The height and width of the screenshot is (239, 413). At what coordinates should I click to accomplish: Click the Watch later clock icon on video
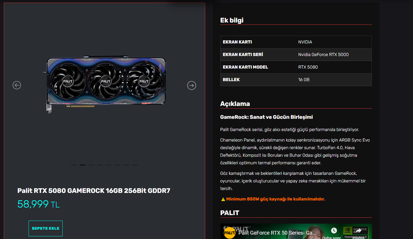pyautogui.click(x=334, y=231)
